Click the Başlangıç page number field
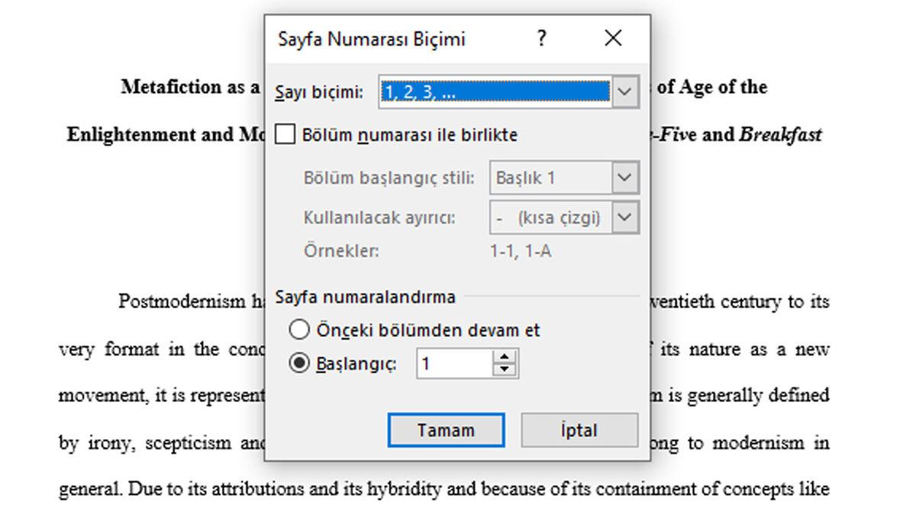 click(x=454, y=364)
